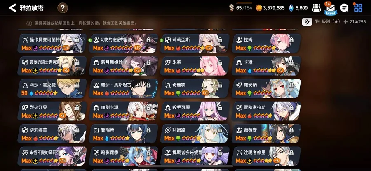Expand the double-chevron panel button

tap(307, 22)
